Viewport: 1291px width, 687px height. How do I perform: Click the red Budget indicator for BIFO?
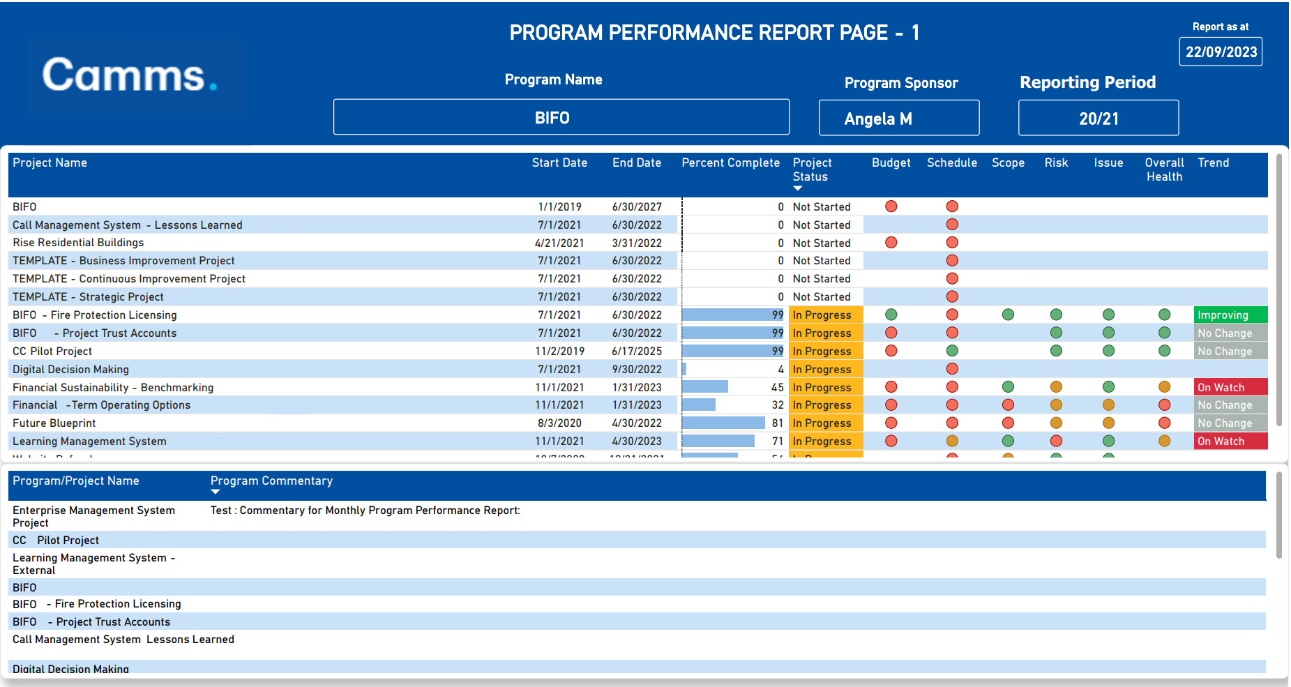(891, 206)
